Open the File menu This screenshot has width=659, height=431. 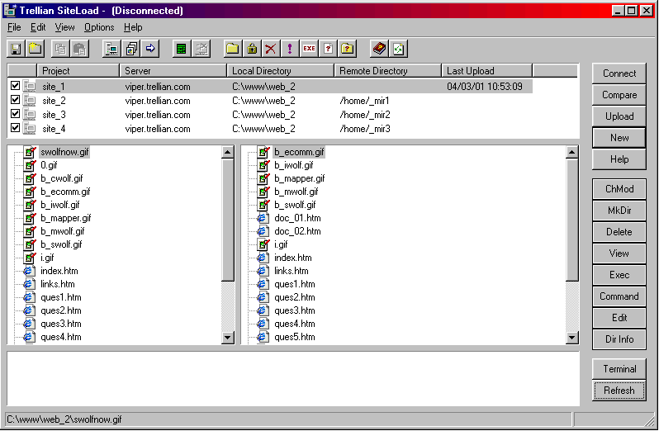tap(14, 27)
